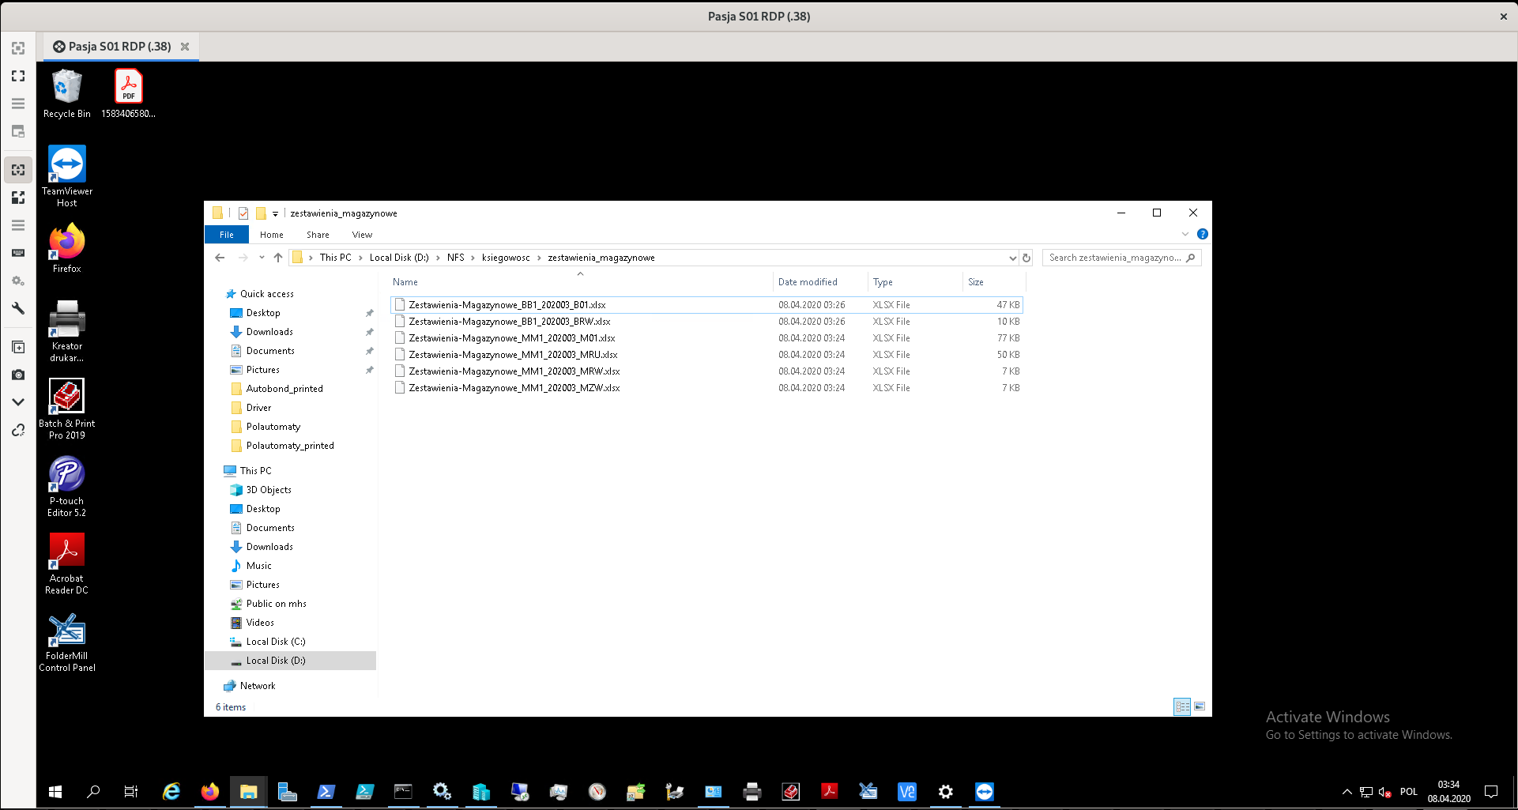Screen dimensions: 1518x810
Task: Select Zestawienia-Magazynowe_MM1_202003_MRU.xlsx file
Action: [706, 355]
